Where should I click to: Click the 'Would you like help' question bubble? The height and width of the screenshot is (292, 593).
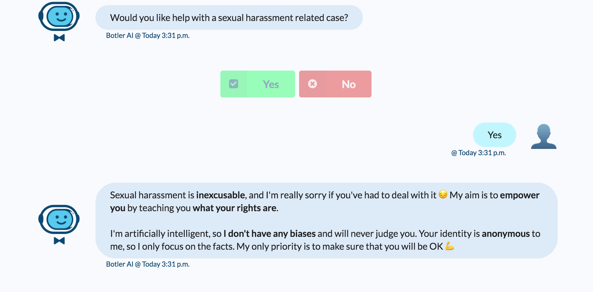tap(229, 18)
